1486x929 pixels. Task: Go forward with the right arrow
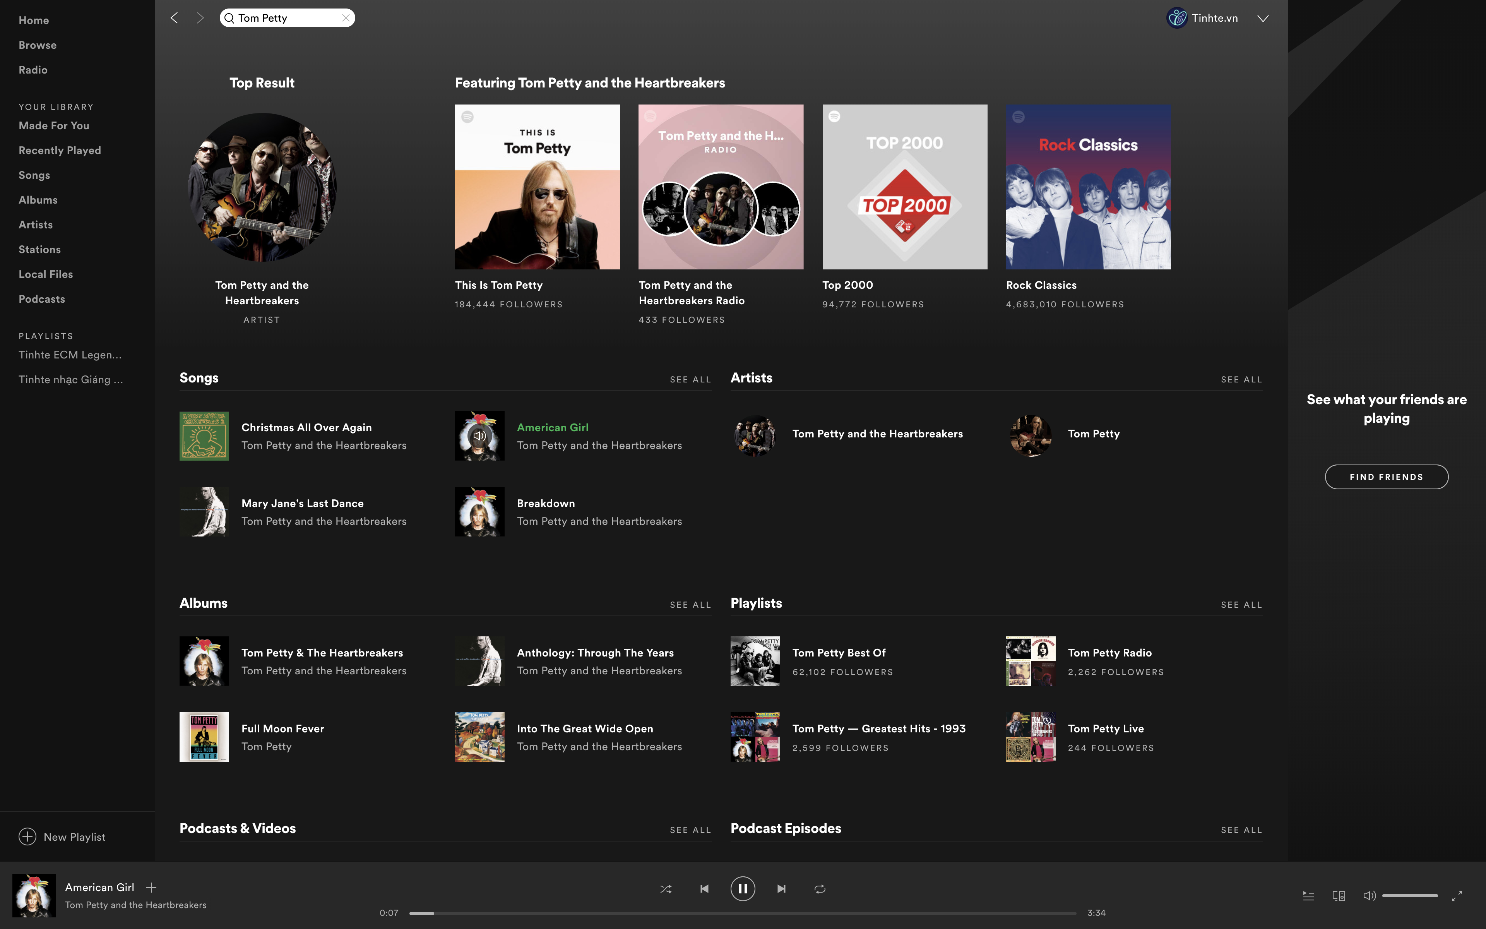coord(200,18)
